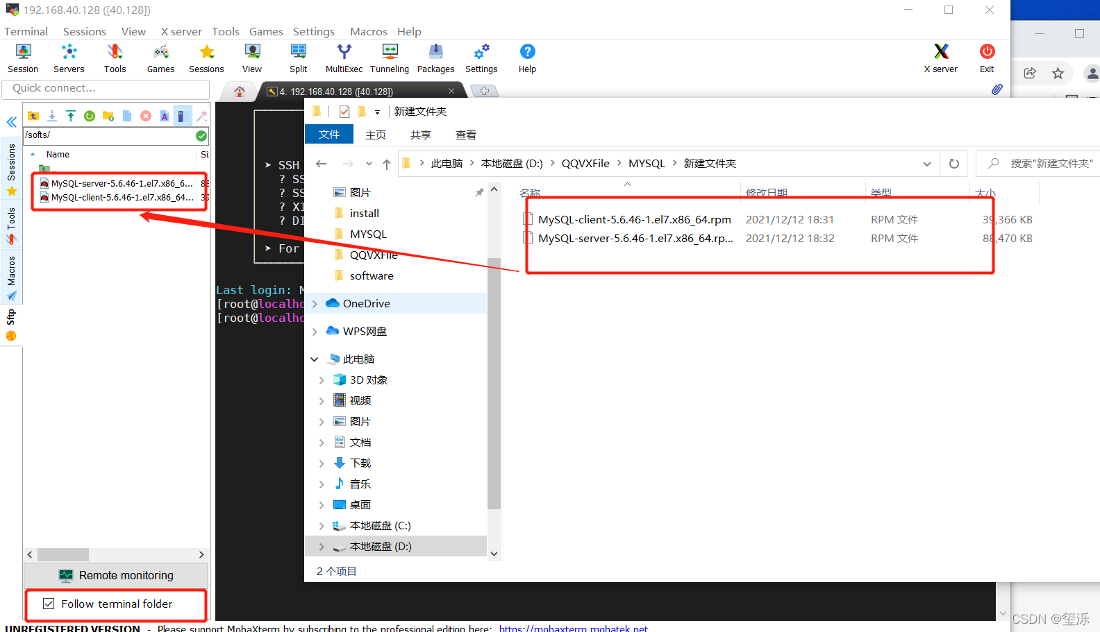Select MySQL-server rpm in SFTP list
The width and height of the screenshot is (1100, 632).
click(x=122, y=184)
